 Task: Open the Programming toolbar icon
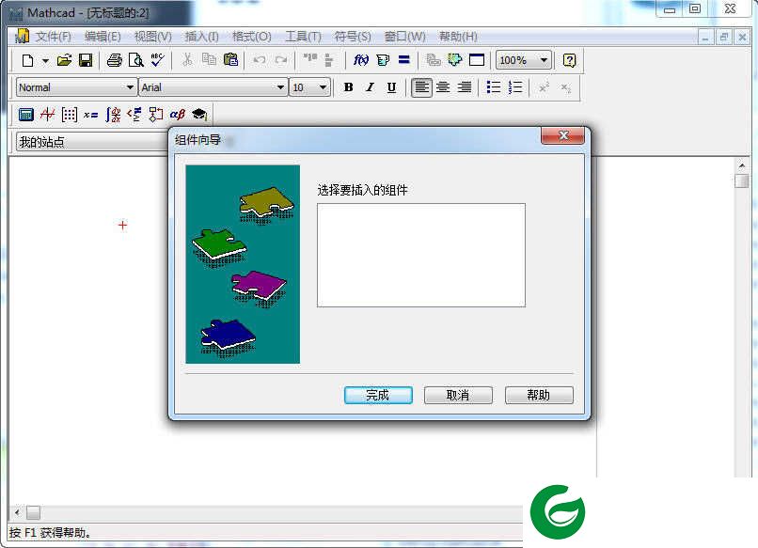point(156,115)
